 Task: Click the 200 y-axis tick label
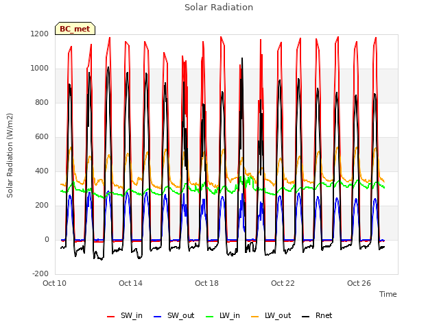pyautogui.click(x=42, y=206)
